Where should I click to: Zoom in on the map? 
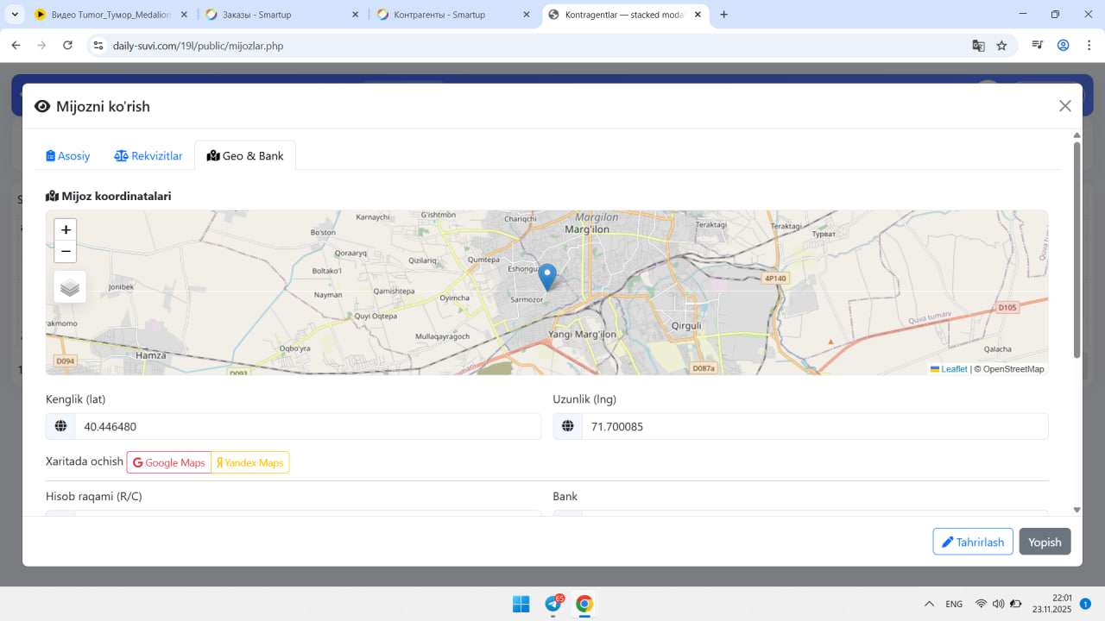[66, 230]
